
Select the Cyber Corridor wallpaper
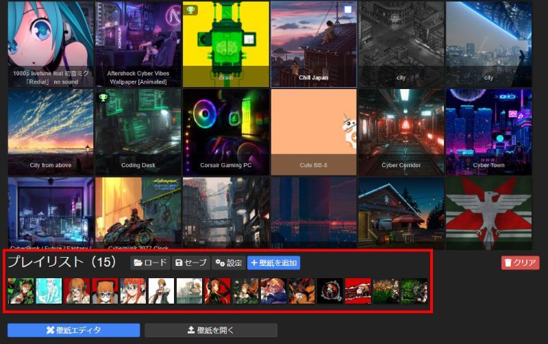tap(401, 132)
